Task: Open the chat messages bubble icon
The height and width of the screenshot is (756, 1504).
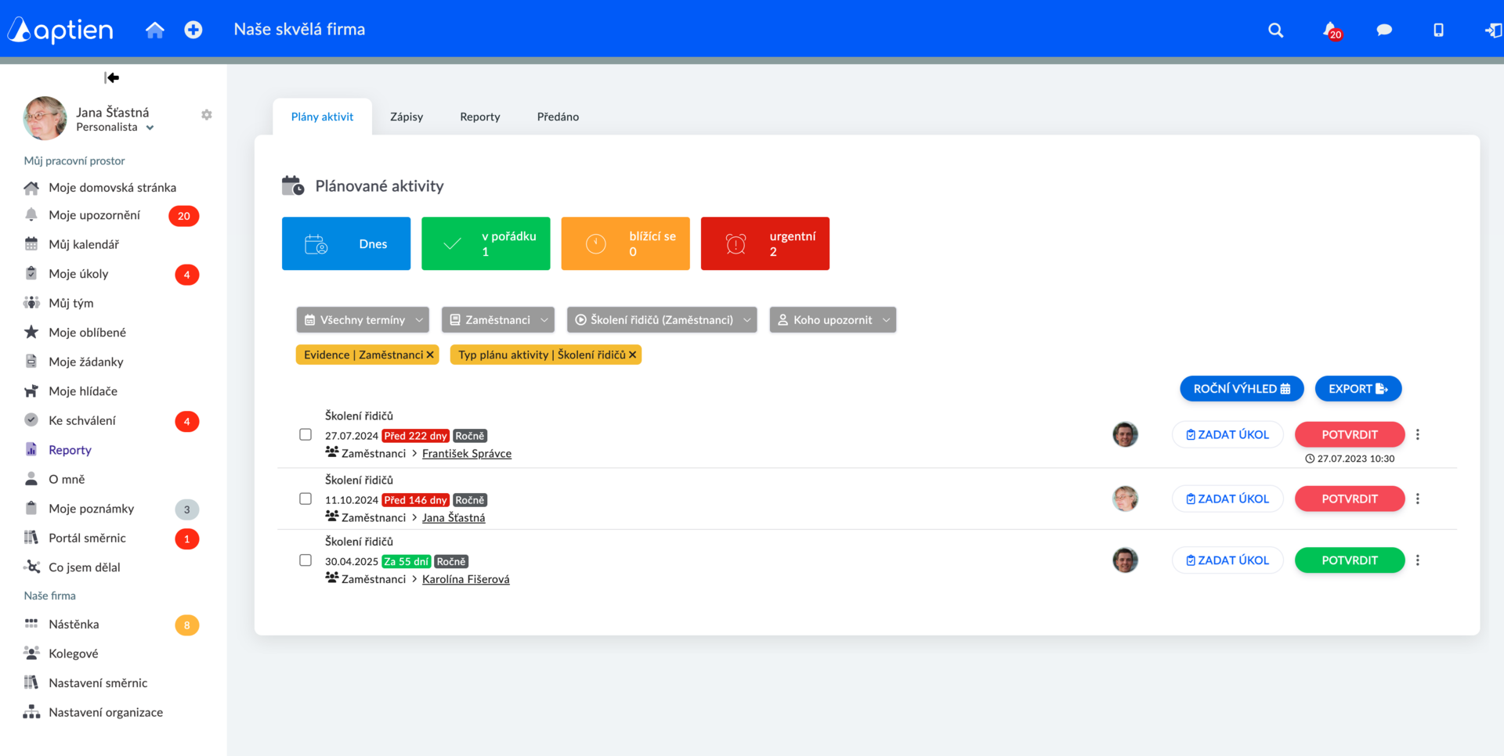Action: click(1384, 30)
